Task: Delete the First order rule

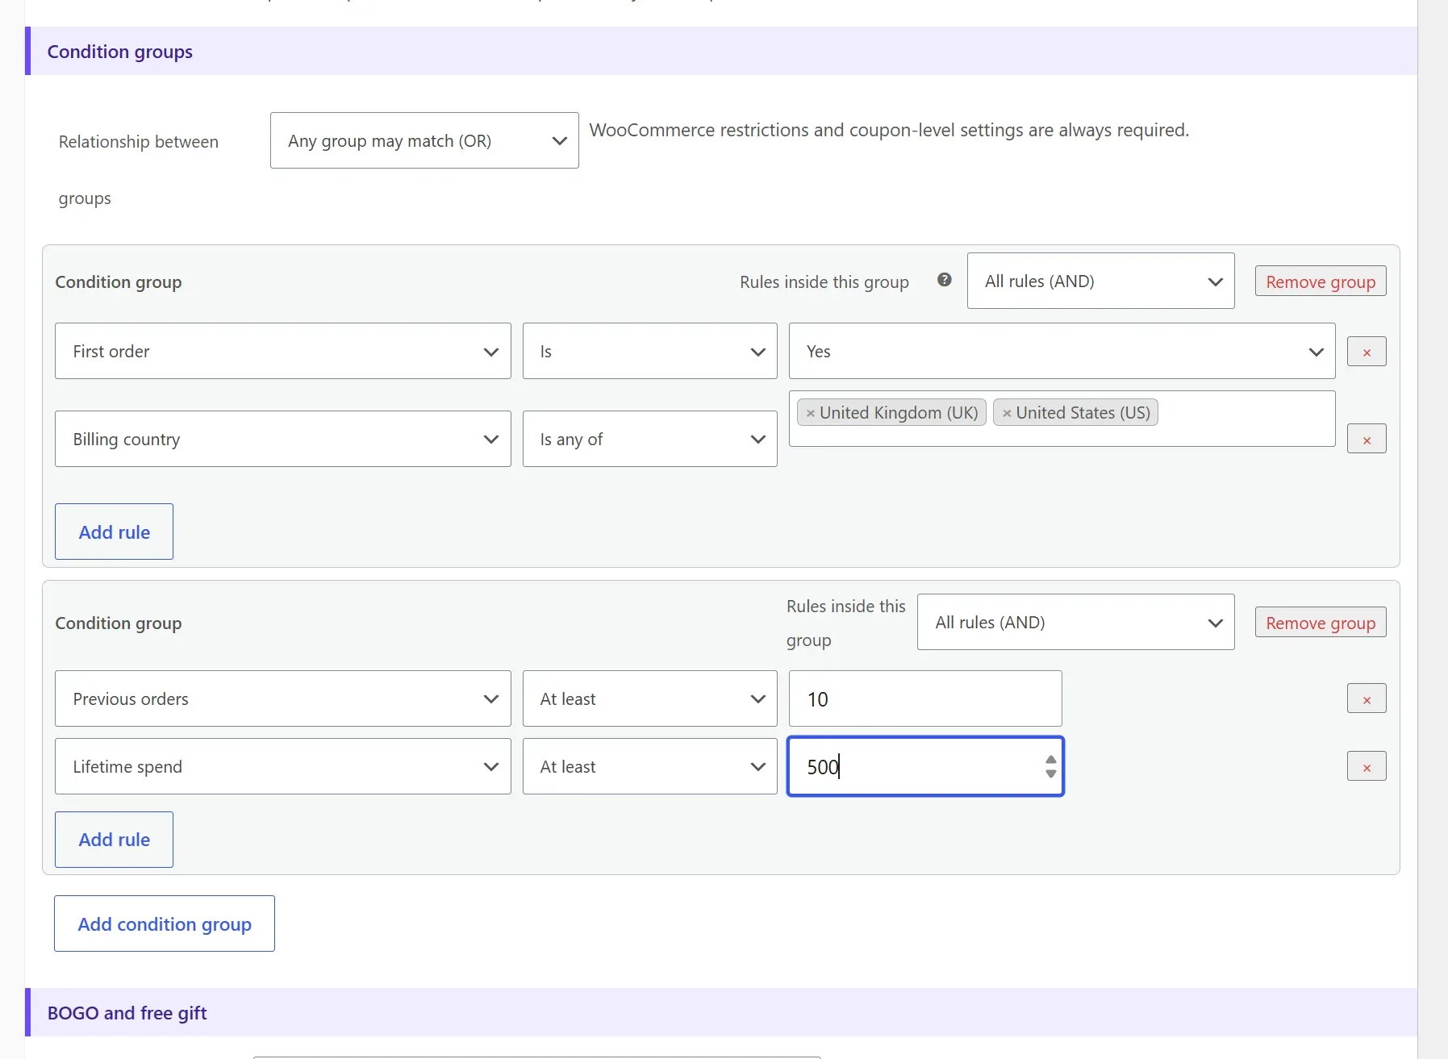Action: point(1367,352)
